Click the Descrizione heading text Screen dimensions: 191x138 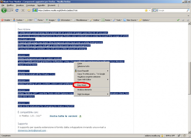click(24, 29)
